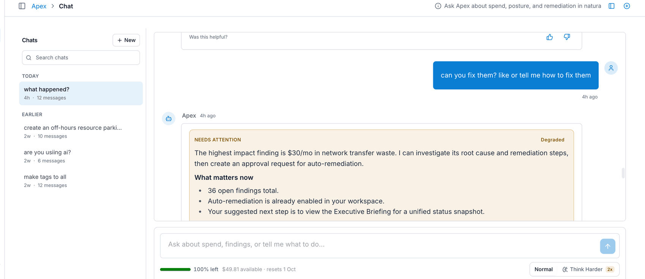Focus the Search chats field
The image size is (645, 279).
pyautogui.click(x=81, y=58)
